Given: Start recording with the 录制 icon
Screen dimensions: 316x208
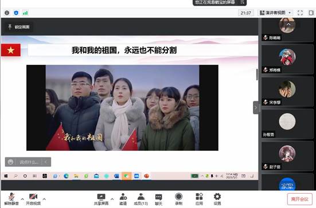Looking at the screenshot, I should [x=178, y=199].
